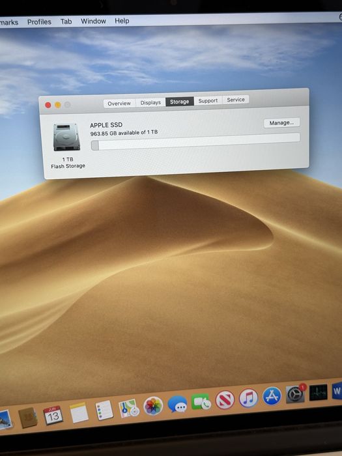
Task: Click the storage usage bar
Action: (x=195, y=141)
